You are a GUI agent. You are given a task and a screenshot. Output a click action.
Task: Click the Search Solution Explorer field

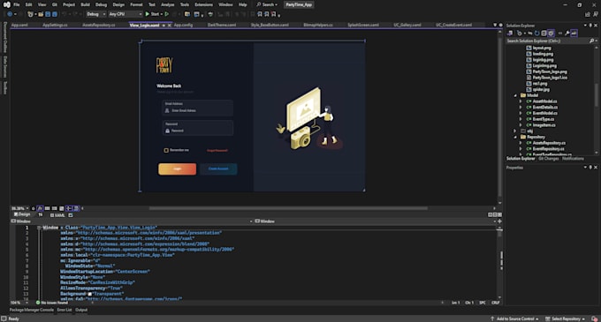[x=547, y=41]
